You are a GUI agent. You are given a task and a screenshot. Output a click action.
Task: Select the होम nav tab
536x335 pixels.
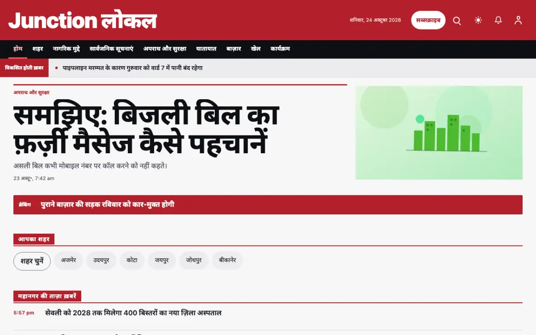tap(18, 49)
